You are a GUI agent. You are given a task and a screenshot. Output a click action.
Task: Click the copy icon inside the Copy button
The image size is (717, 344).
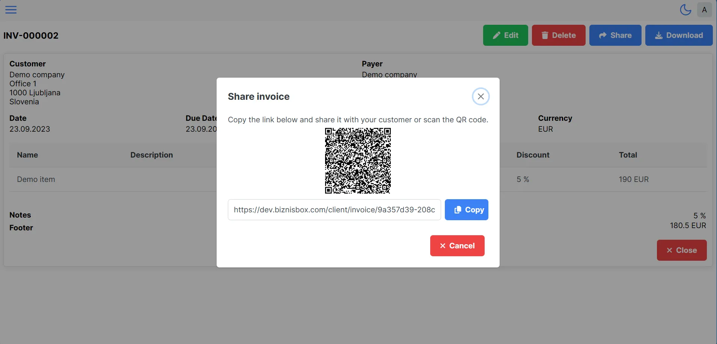[x=457, y=210]
